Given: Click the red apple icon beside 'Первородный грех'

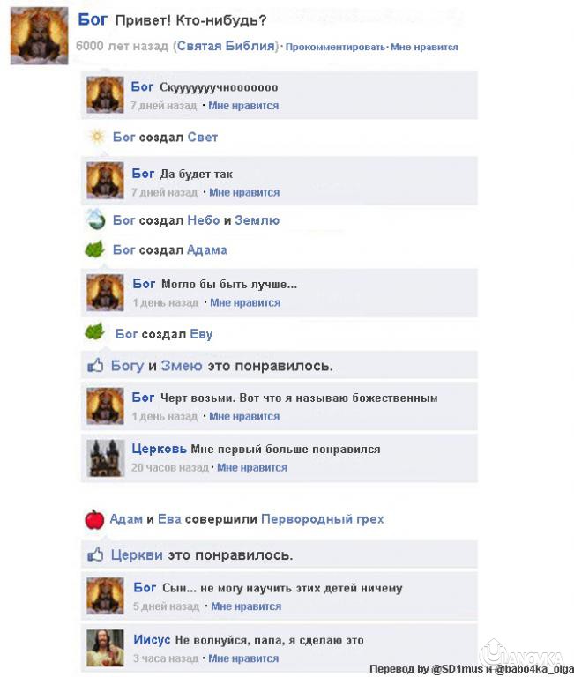Looking at the screenshot, I should [x=94, y=519].
